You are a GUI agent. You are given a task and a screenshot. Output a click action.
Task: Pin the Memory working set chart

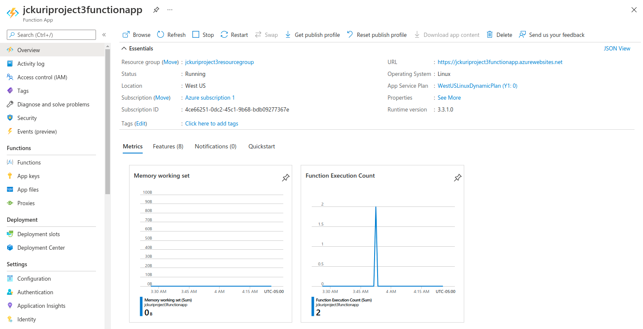click(x=286, y=178)
